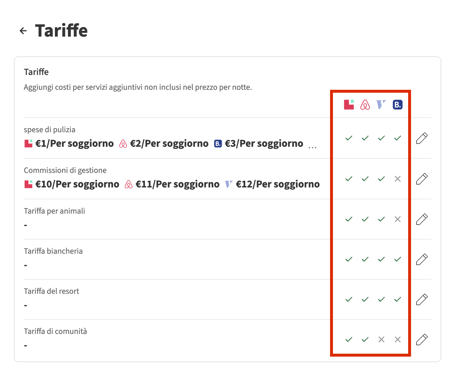Toggle Booking.com checkmark for spese di pulizia

point(398,138)
